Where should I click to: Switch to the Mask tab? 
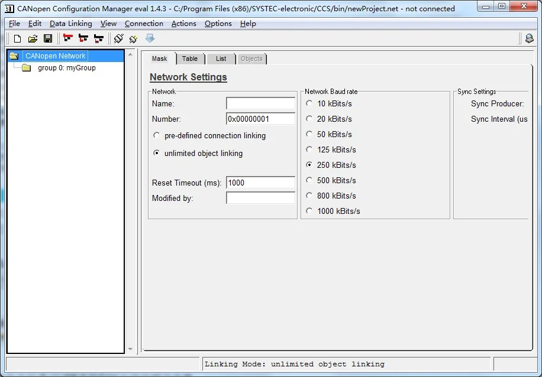point(159,58)
